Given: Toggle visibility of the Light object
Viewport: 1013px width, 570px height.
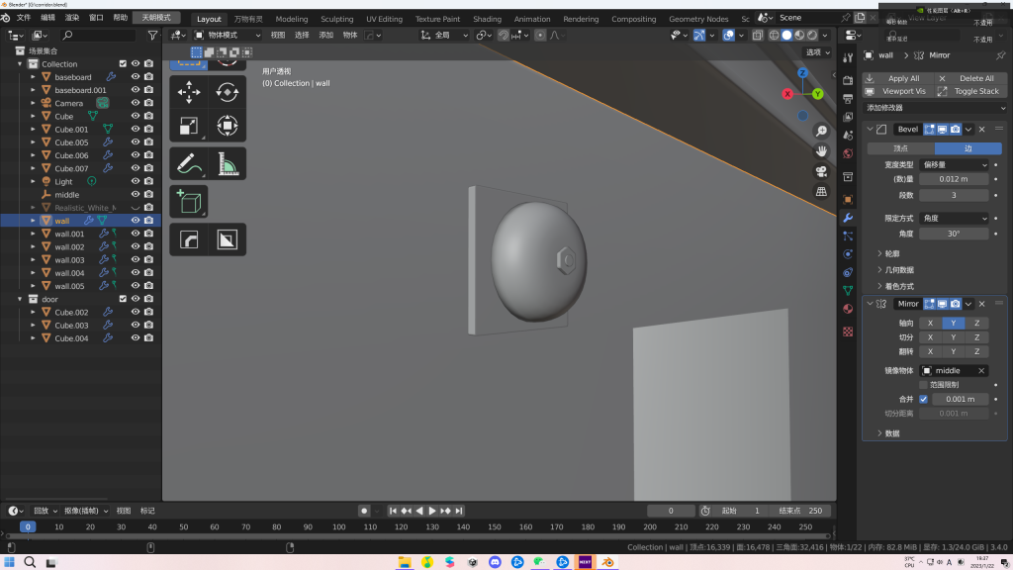Looking at the screenshot, I should pyautogui.click(x=136, y=181).
